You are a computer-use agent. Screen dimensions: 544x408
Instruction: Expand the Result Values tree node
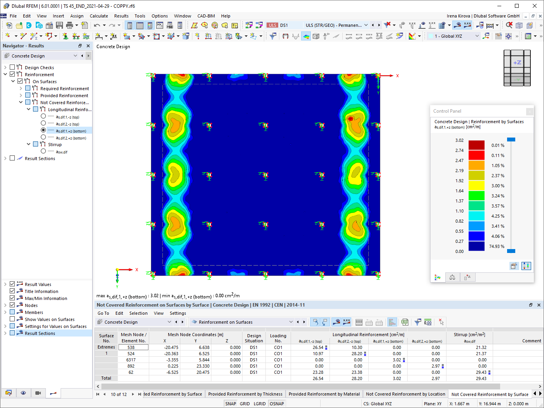click(x=5, y=284)
